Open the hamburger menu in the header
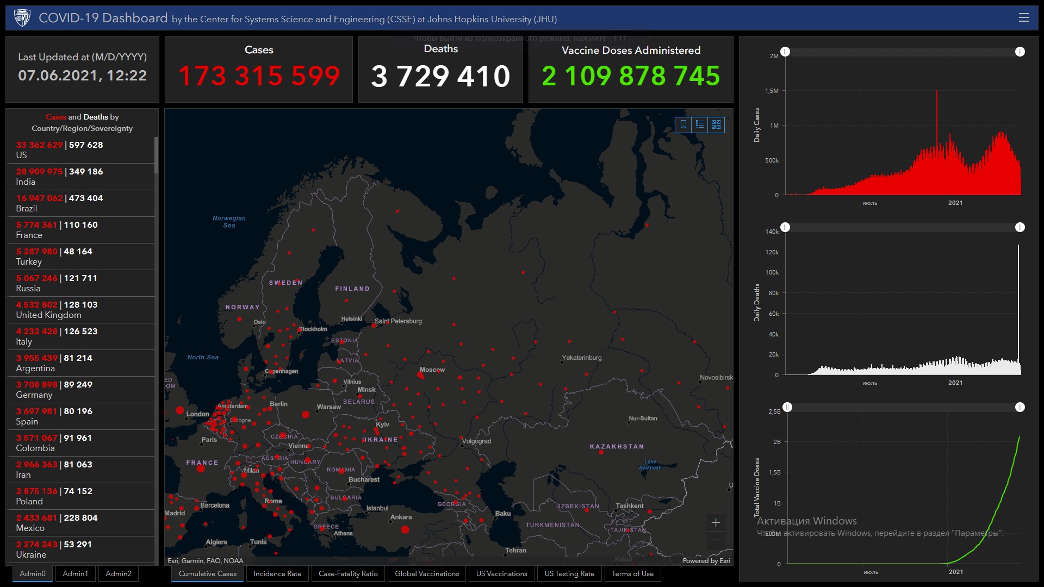1044x587 pixels. coord(1023,18)
